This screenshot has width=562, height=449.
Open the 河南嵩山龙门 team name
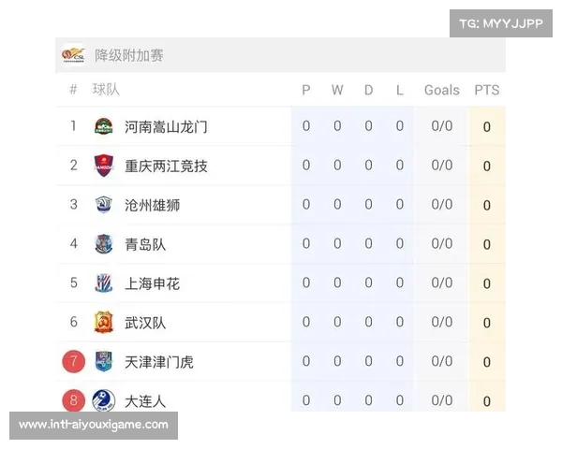coord(166,127)
